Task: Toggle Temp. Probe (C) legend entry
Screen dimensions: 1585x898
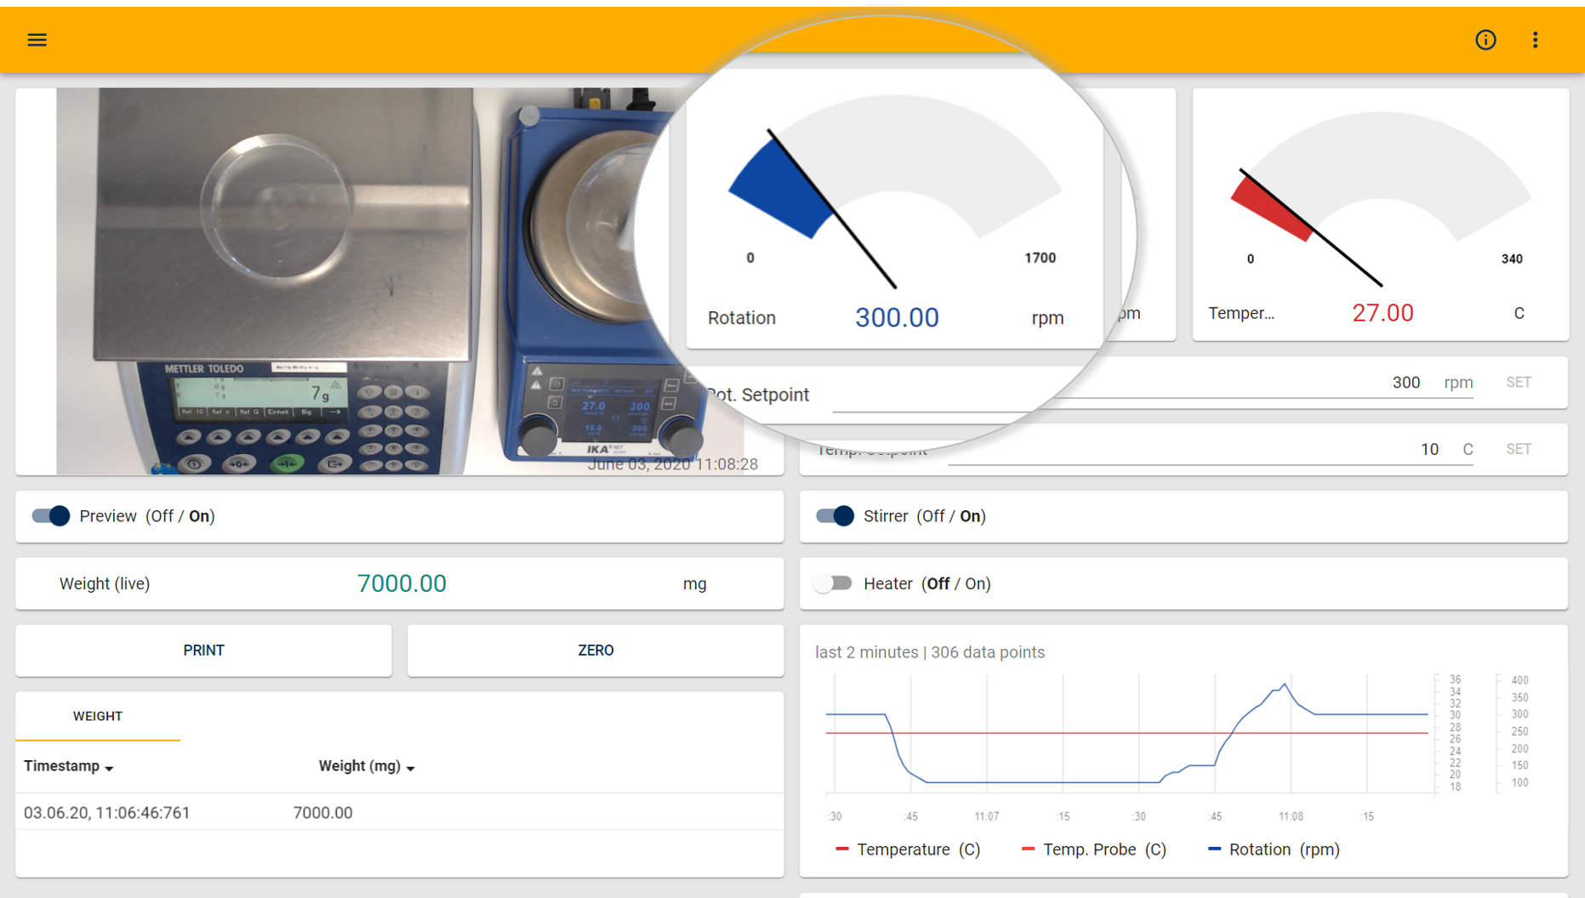Action: coord(1093,850)
